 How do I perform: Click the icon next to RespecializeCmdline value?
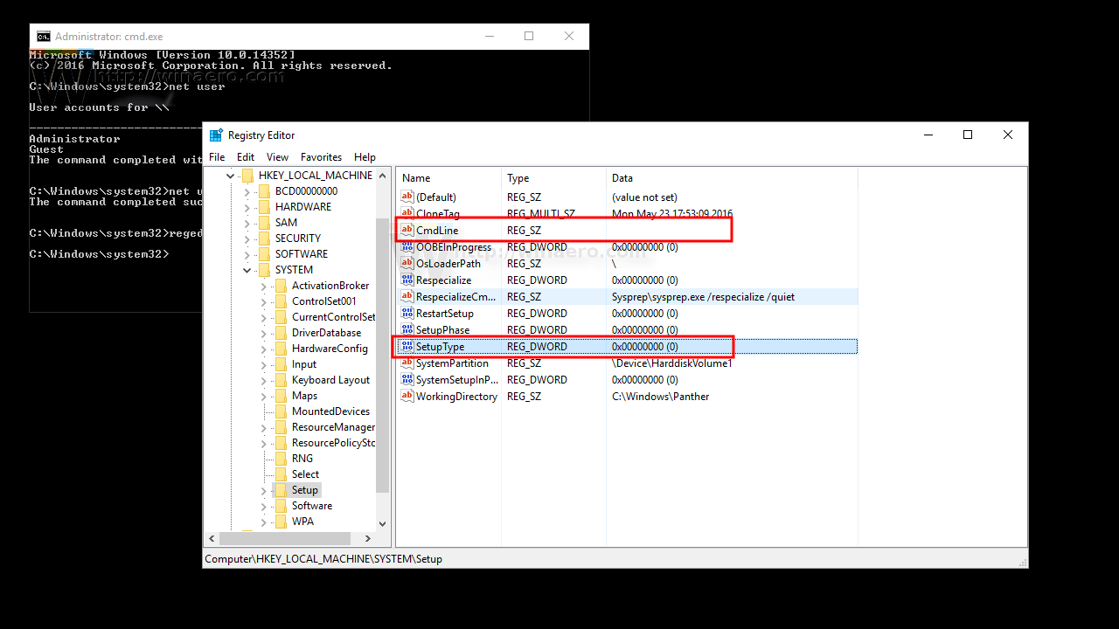[406, 296]
